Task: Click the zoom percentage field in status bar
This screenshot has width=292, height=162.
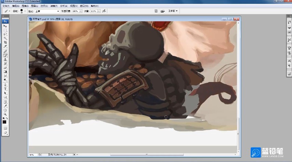Action: 33,155
